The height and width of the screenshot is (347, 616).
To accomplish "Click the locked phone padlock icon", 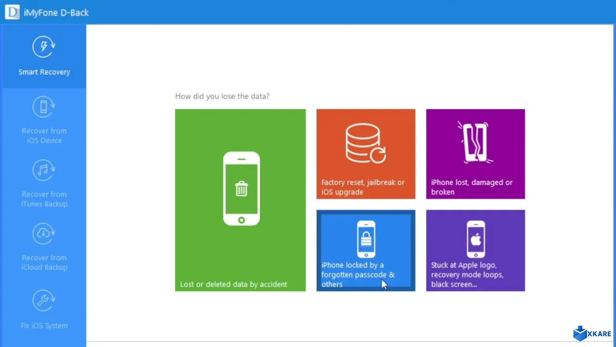I will click(366, 239).
